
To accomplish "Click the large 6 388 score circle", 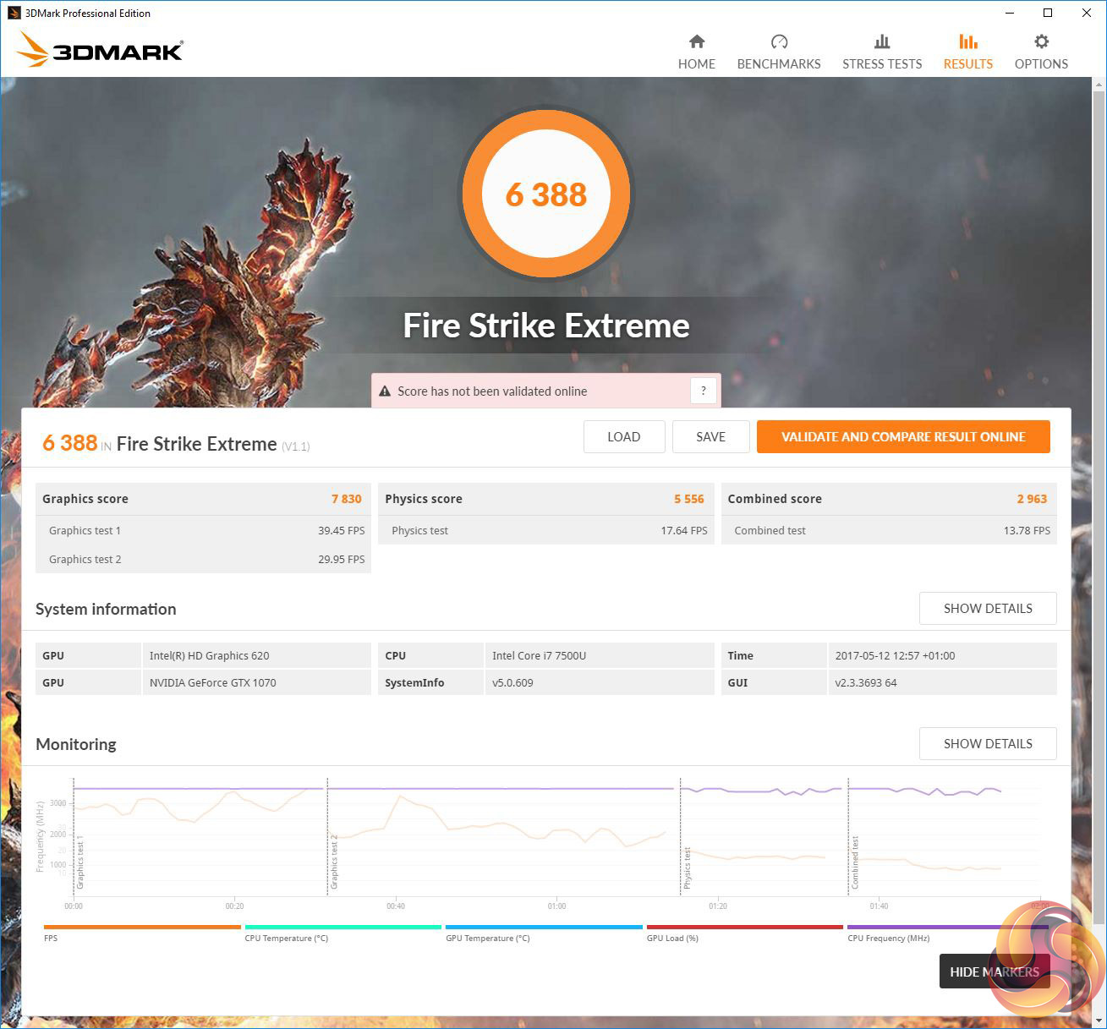I will [546, 194].
